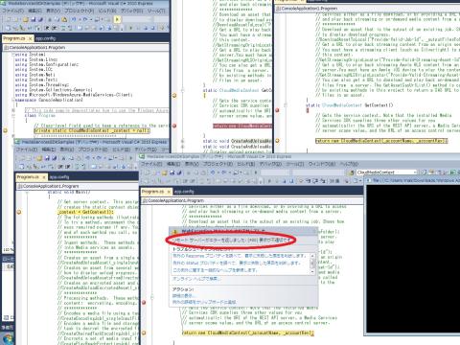Click the marker beside _context = GetContext() line
The height and width of the screenshot is (345, 460).
[19, 212]
